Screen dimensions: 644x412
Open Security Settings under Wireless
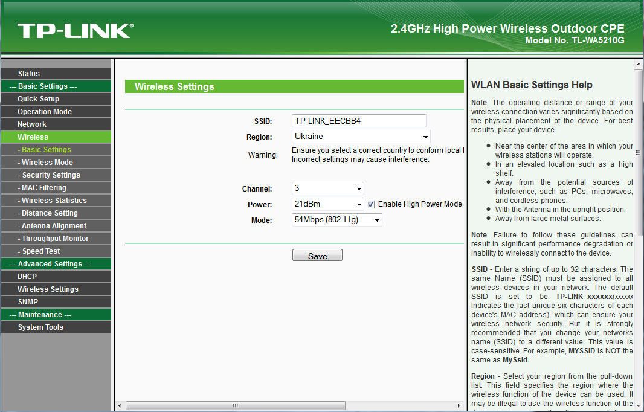(45, 175)
